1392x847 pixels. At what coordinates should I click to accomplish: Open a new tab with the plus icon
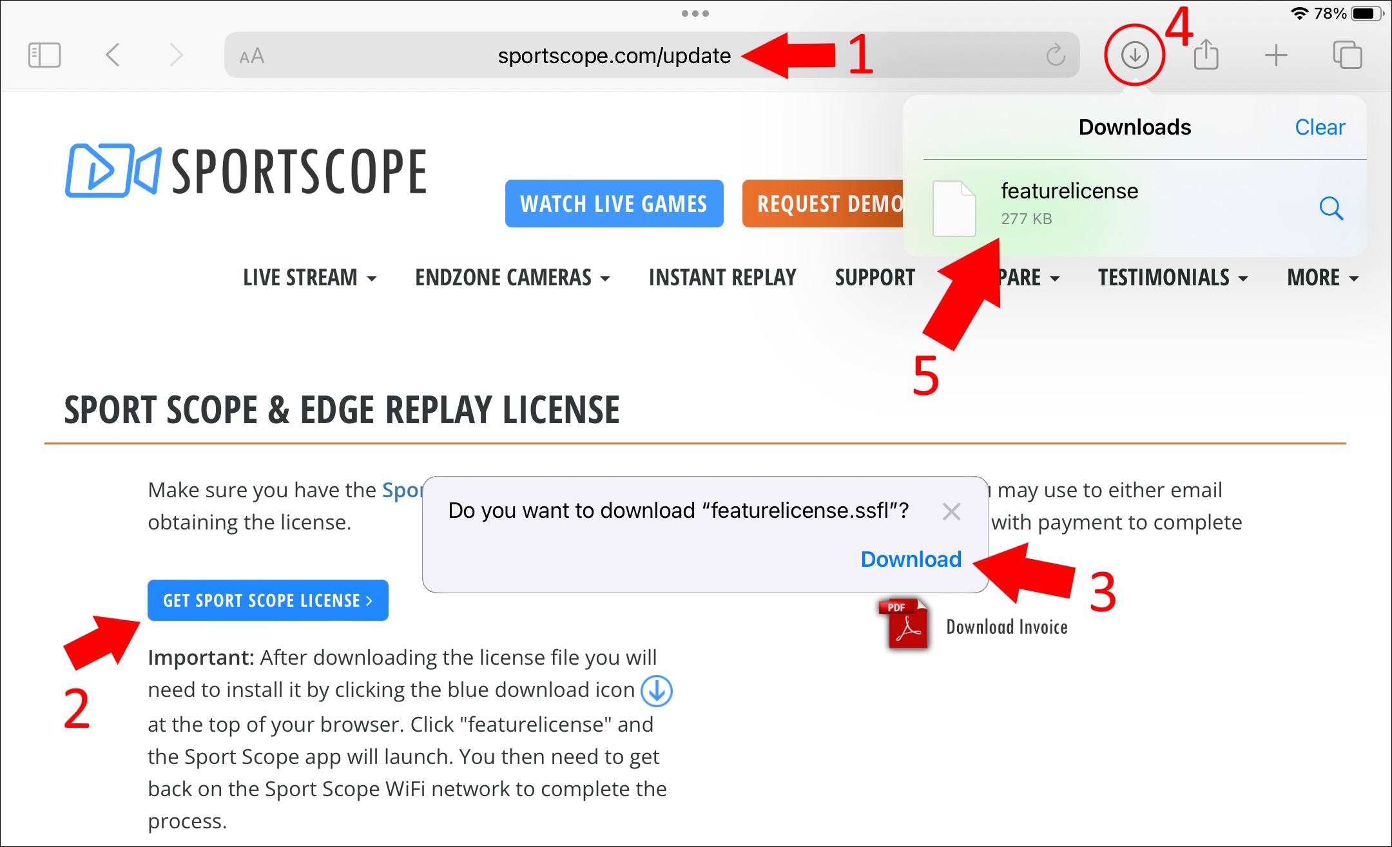click(1277, 54)
